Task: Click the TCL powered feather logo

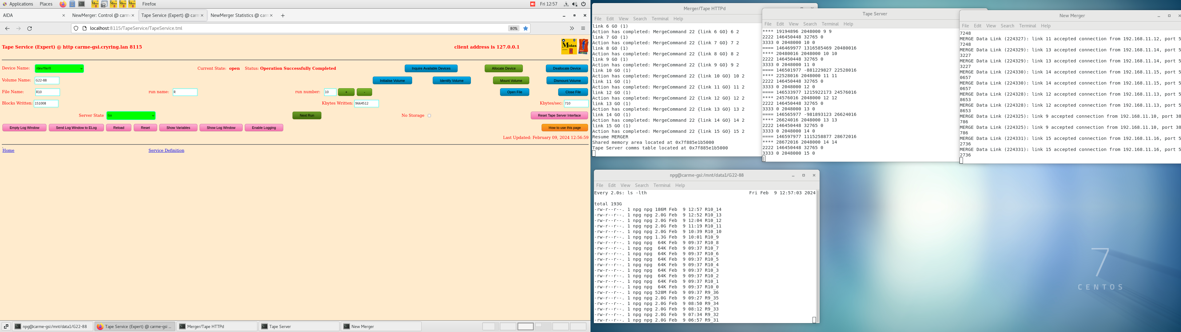Action: click(x=584, y=46)
